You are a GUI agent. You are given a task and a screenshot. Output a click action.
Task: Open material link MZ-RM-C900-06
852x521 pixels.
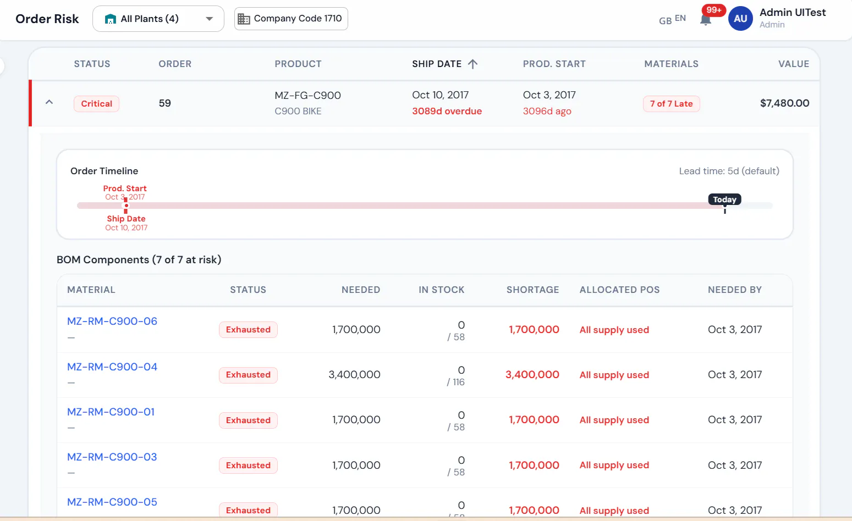click(112, 321)
